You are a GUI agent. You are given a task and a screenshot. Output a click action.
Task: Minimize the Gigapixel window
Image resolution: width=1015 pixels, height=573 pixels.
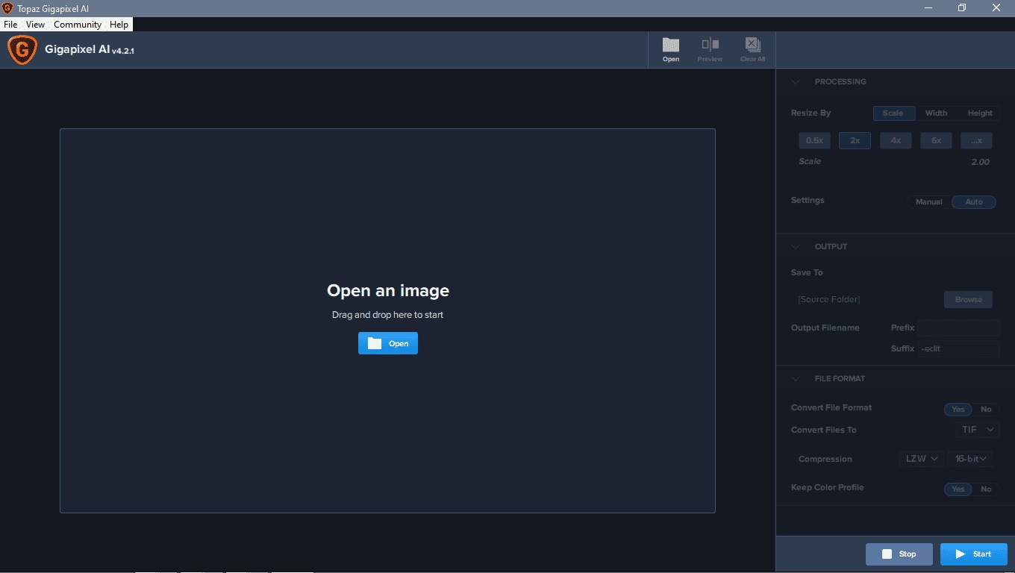coord(928,8)
